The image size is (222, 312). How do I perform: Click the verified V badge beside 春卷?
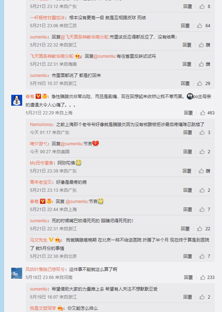point(38,97)
